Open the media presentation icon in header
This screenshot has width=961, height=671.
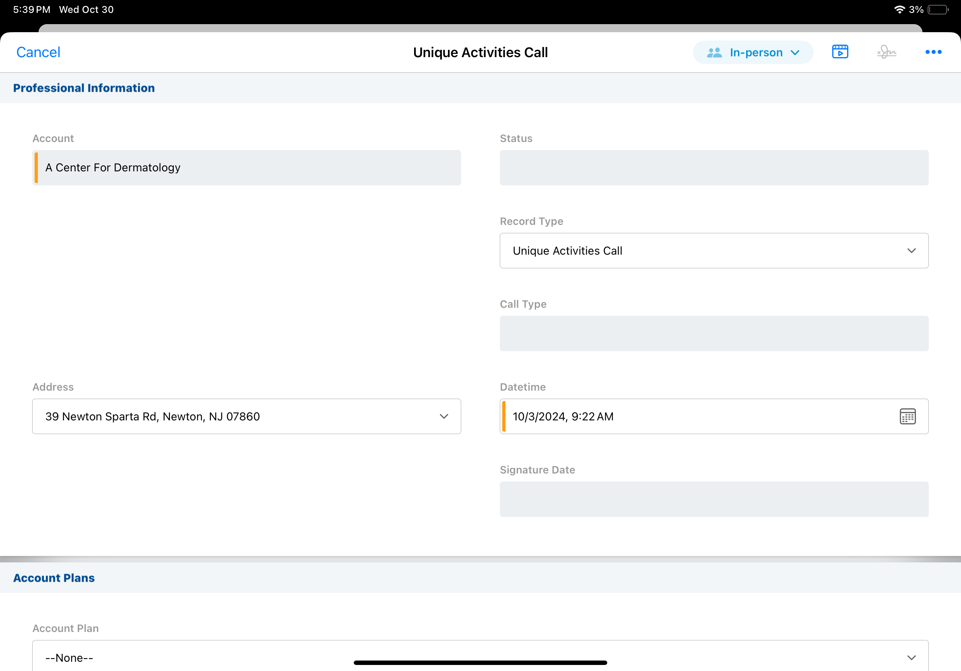click(839, 52)
